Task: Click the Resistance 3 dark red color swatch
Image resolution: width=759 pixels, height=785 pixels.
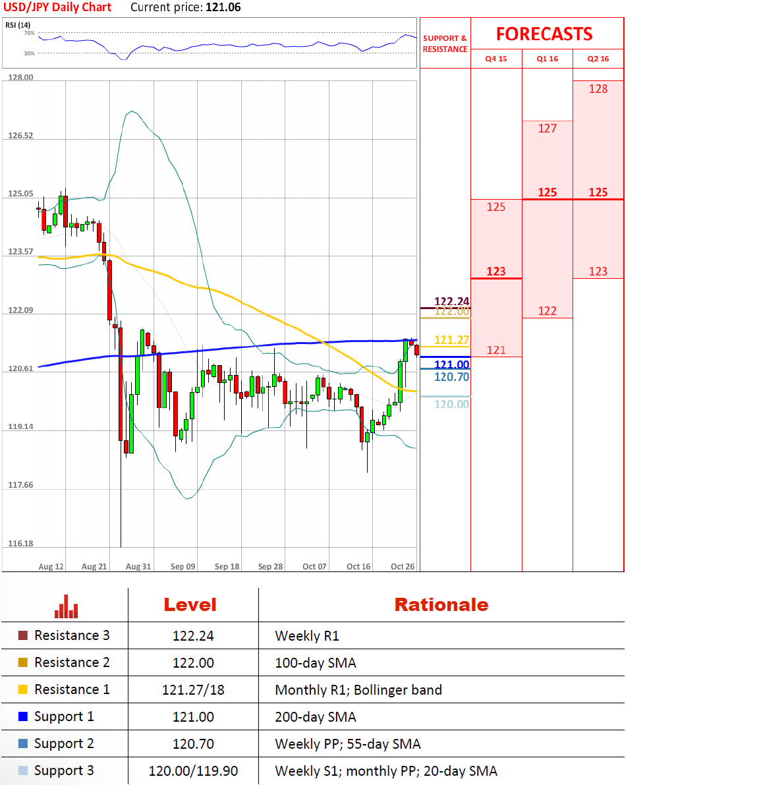Action: point(23,635)
